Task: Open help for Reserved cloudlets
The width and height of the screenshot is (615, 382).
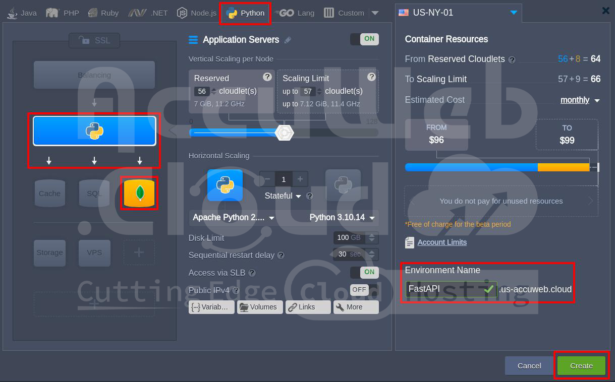Action: pos(267,77)
